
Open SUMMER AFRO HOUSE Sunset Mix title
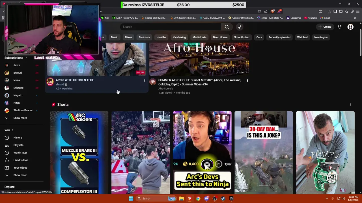point(200,82)
